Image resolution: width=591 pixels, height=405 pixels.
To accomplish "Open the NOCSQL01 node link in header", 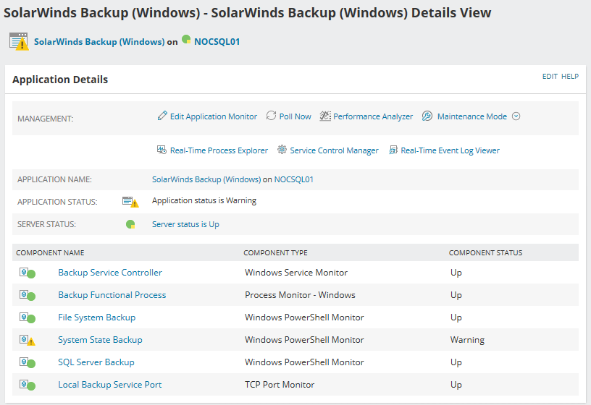I will click(x=217, y=42).
